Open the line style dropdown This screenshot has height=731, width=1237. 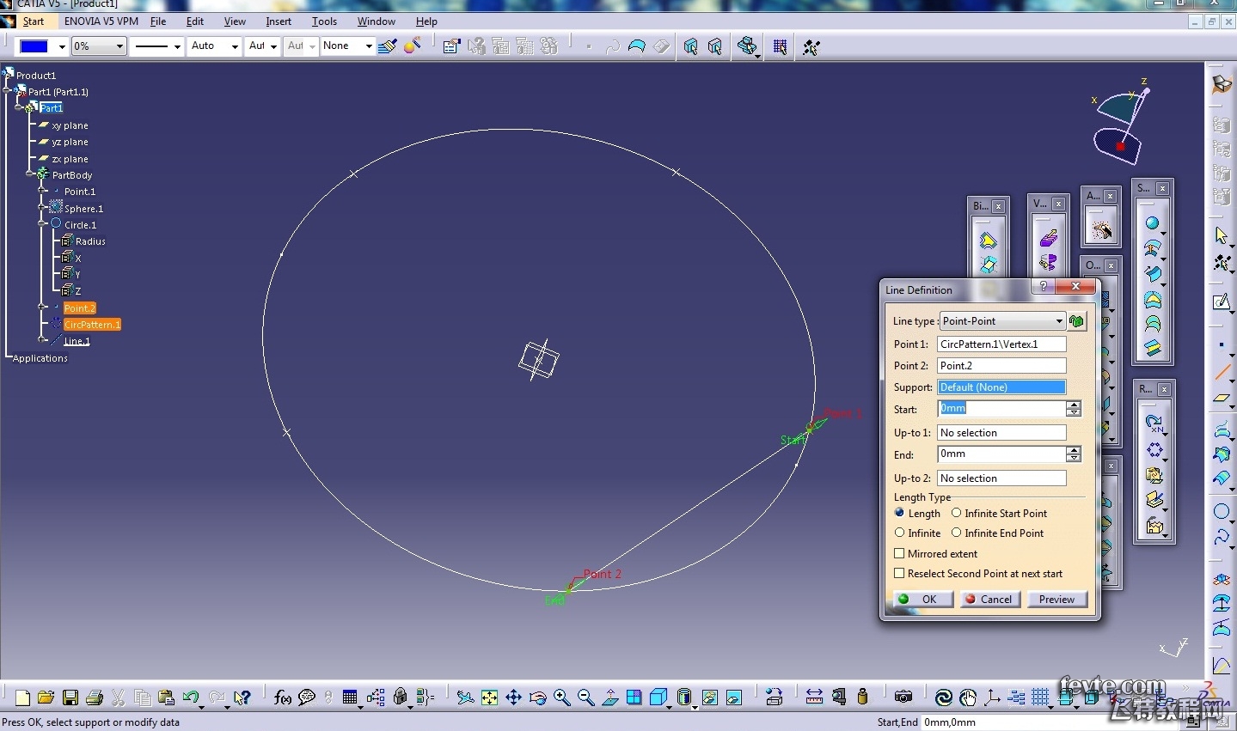tap(157, 46)
